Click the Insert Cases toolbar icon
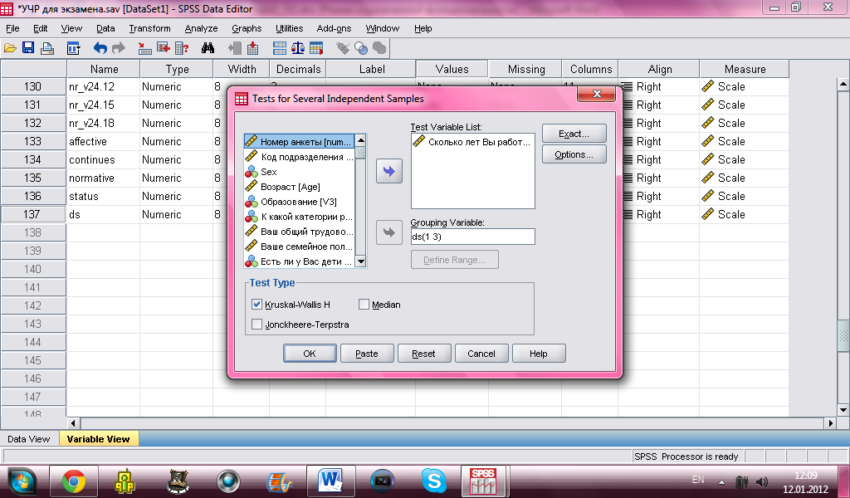The image size is (850, 498). [x=235, y=48]
